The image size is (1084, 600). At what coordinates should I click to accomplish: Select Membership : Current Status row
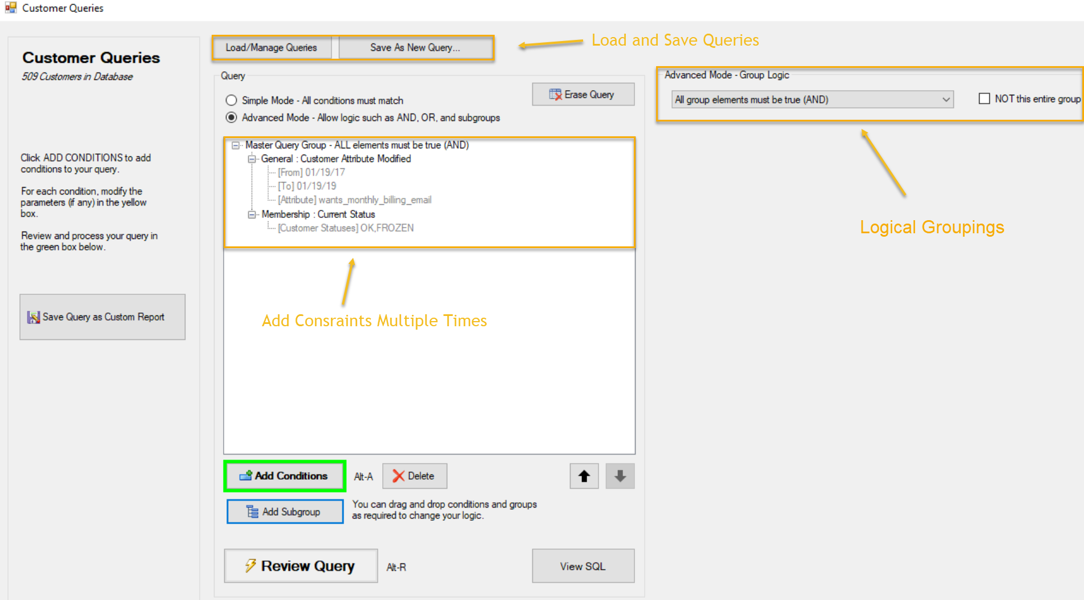(x=318, y=214)
